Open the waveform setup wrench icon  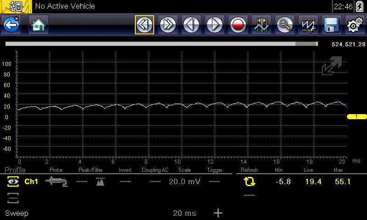tap(308, 25)
